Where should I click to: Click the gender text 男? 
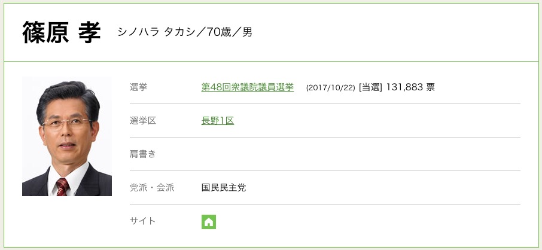point(247,32)
